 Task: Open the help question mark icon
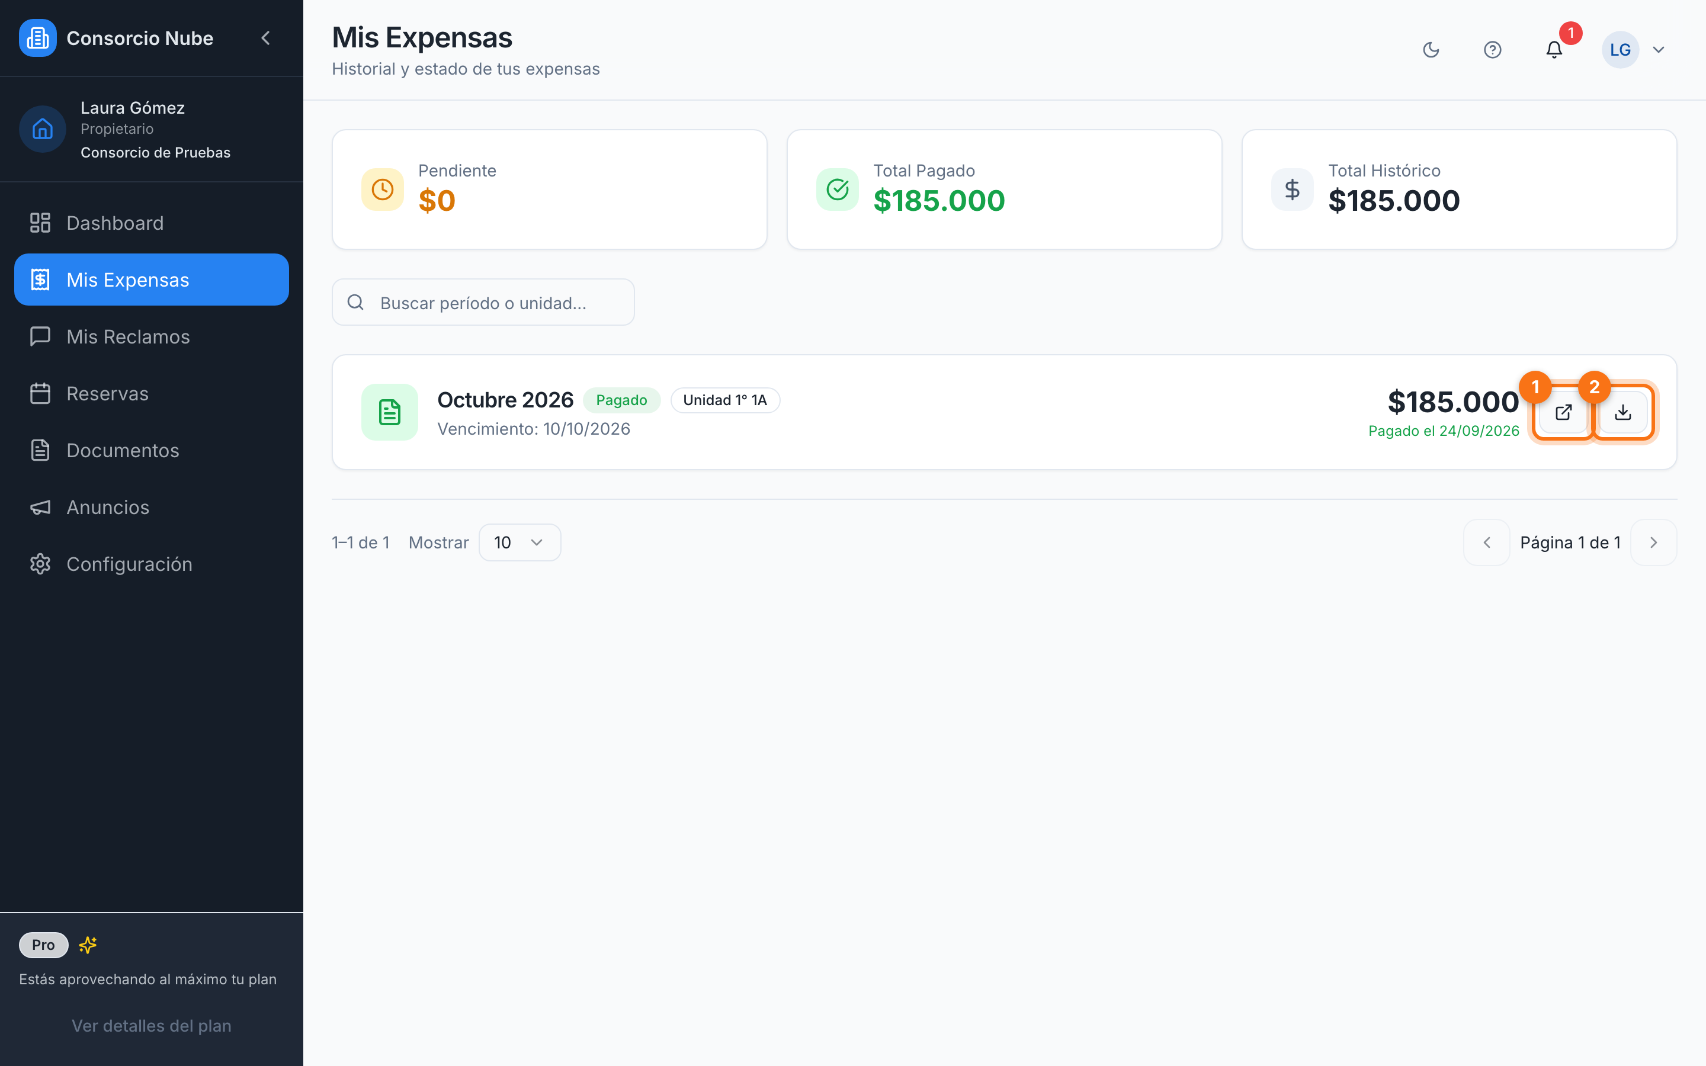click(1492, 50)
